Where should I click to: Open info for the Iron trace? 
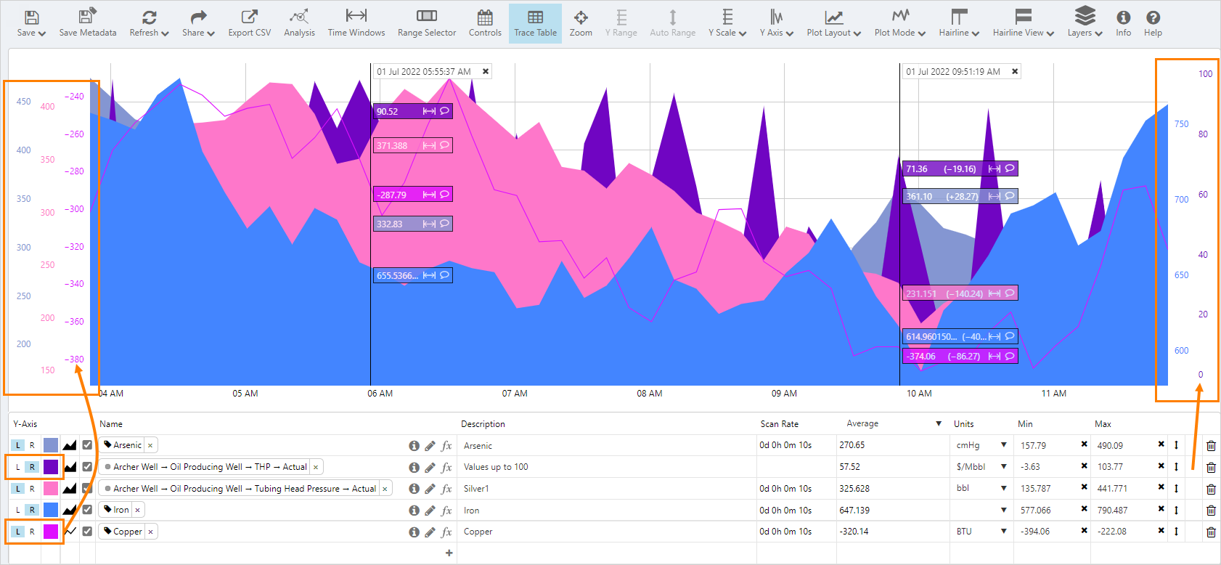[414, 511]
